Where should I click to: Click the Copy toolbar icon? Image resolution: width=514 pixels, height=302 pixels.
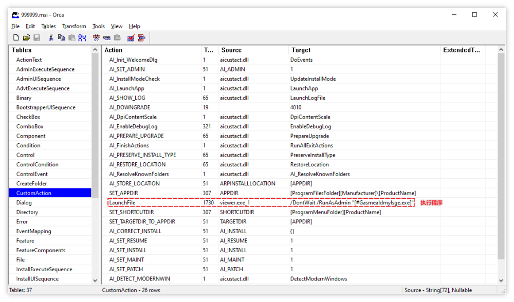(61, 37)
